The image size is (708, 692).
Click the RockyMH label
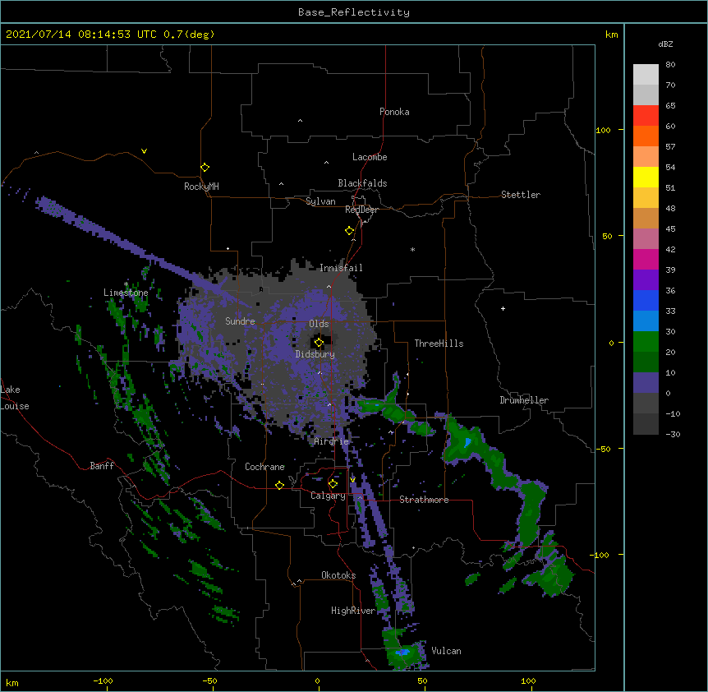coord(201,187)
